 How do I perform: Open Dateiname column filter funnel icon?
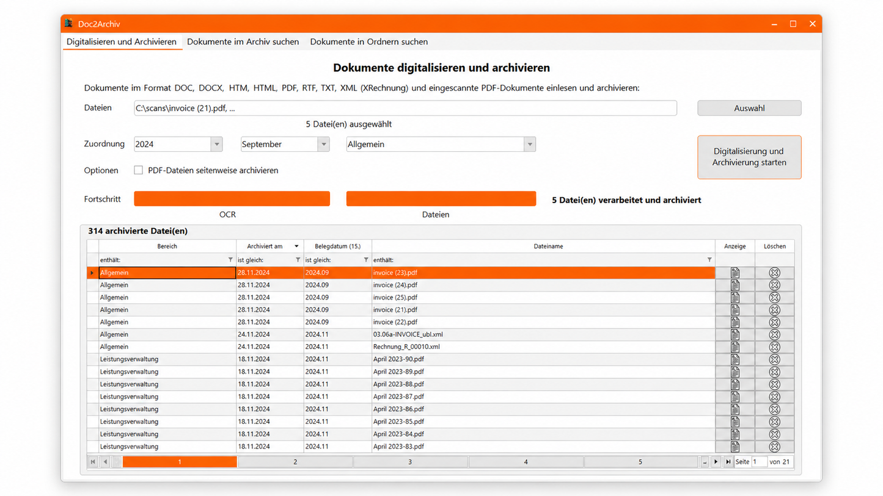(x=709, y=260)
